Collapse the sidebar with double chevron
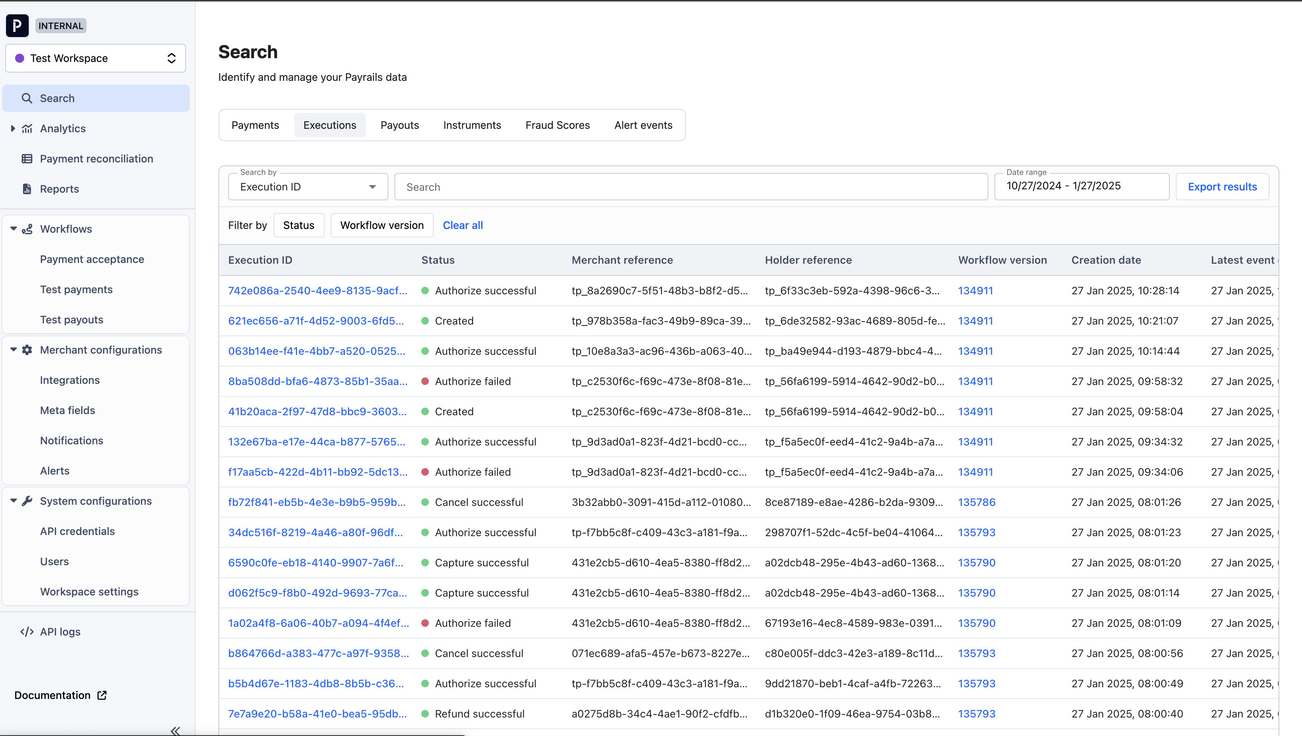 coord(175,730)
